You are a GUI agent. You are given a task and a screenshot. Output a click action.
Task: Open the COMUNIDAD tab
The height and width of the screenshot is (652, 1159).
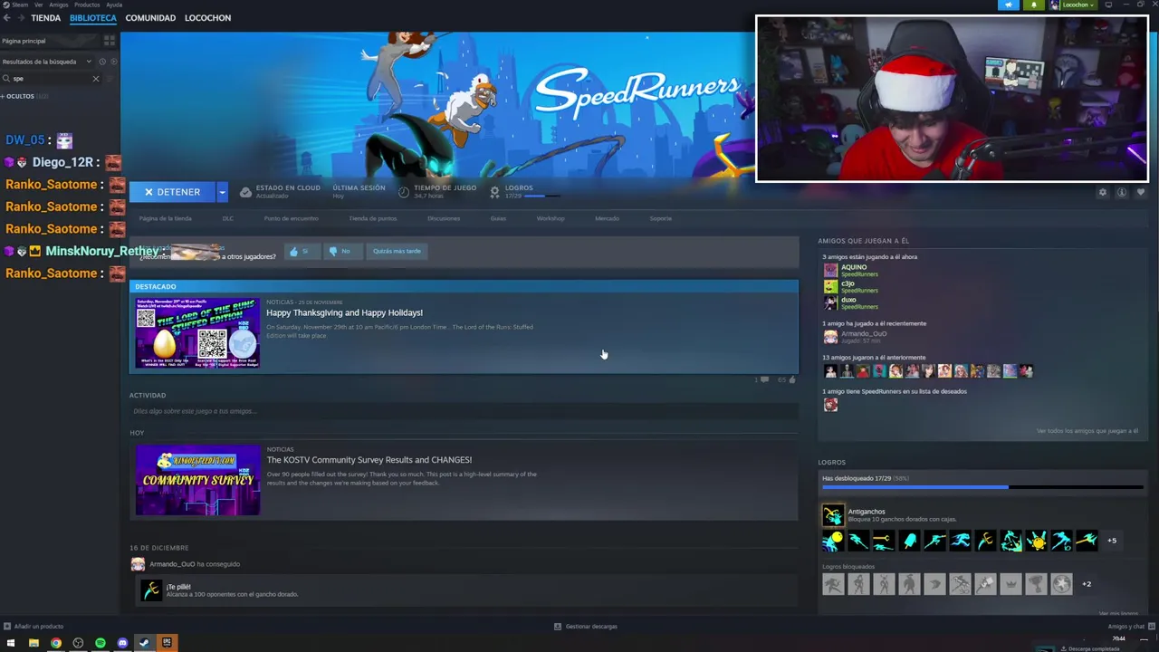[150, 18]
